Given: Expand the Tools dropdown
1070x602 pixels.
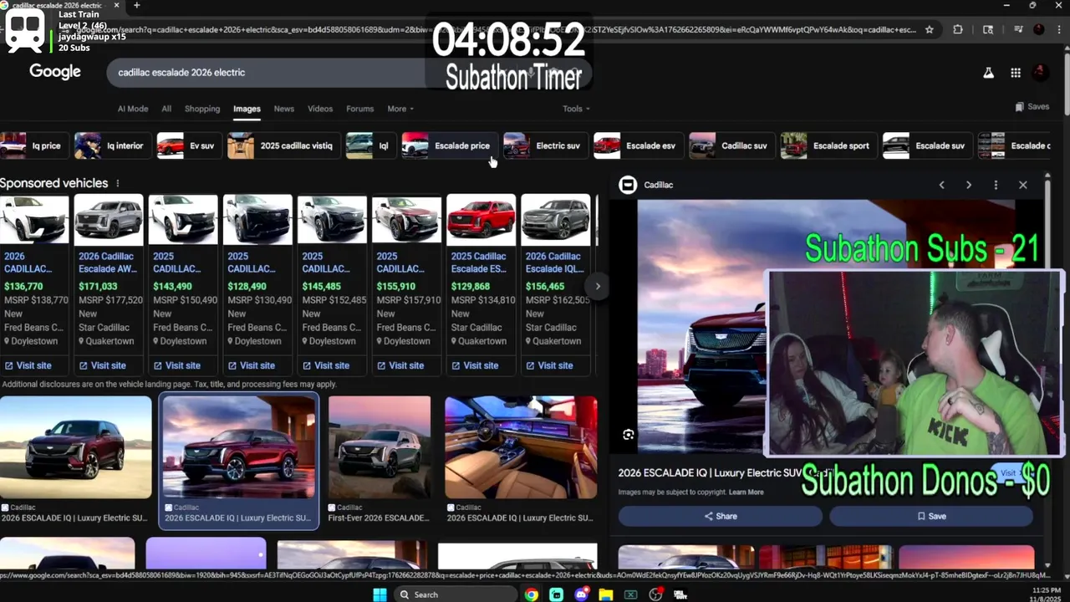Looking at the screenshot, I should click(x=576, y=109).
